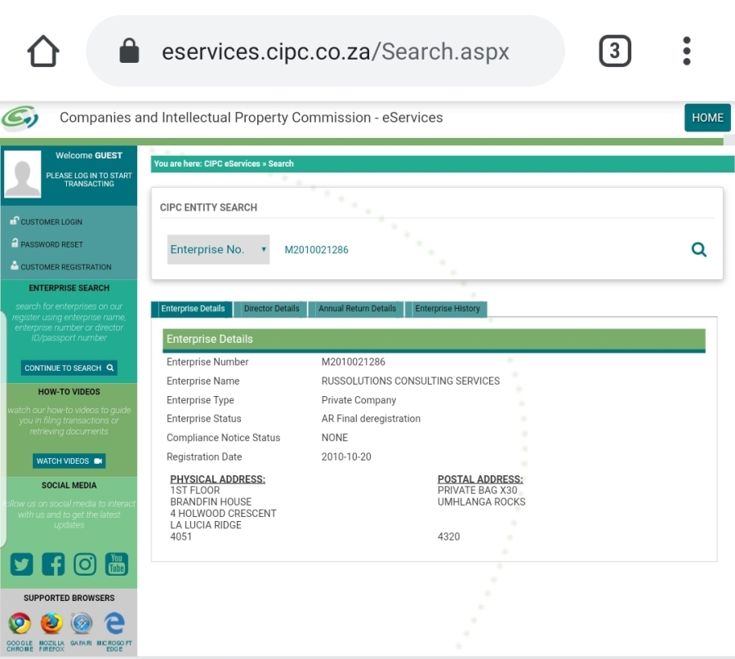Image resolution: width=735 pixels, height=659 pixels.
Task: Open the CIPC Twitter page icon
Action: tap(21, 563)
